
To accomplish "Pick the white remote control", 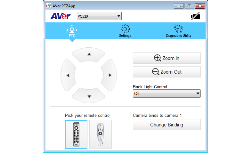I will click(x=101, y=134).
